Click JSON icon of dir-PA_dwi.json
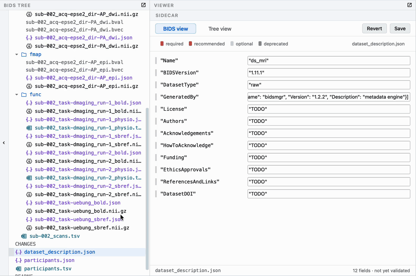 29,38
